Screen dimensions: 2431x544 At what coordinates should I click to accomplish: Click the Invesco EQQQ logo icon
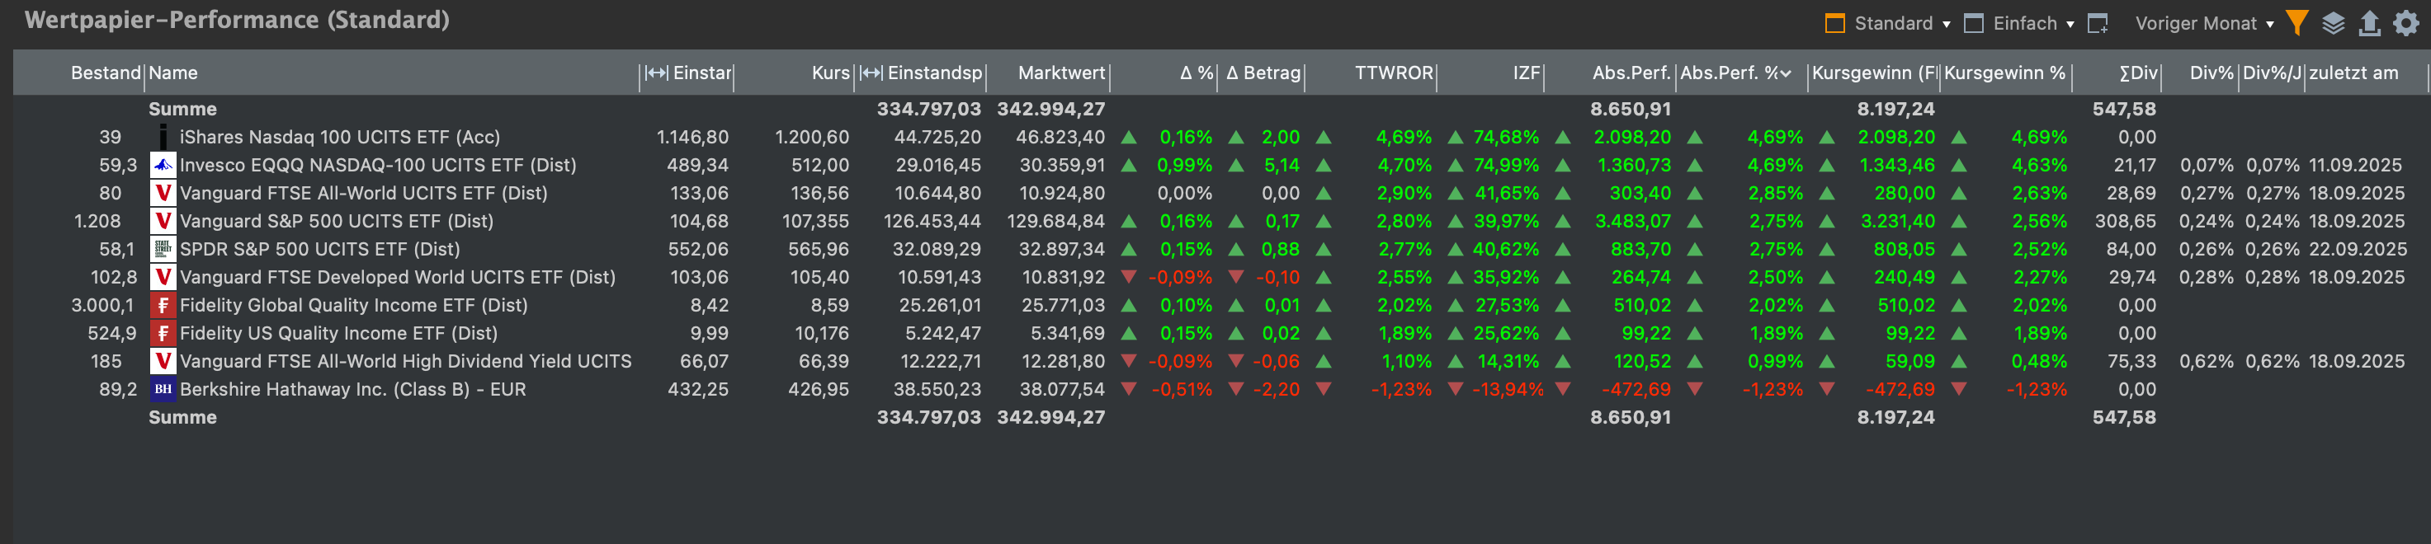(x=163, y=165)
